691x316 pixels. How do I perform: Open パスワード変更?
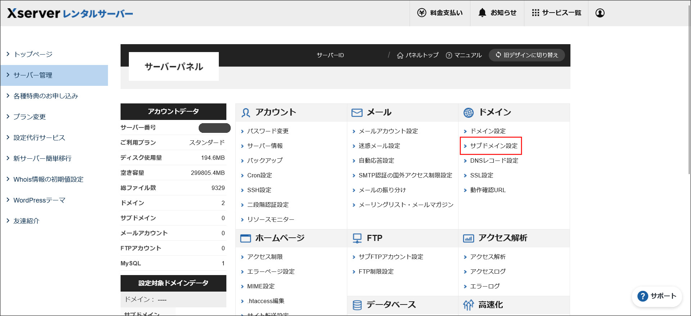268,131
